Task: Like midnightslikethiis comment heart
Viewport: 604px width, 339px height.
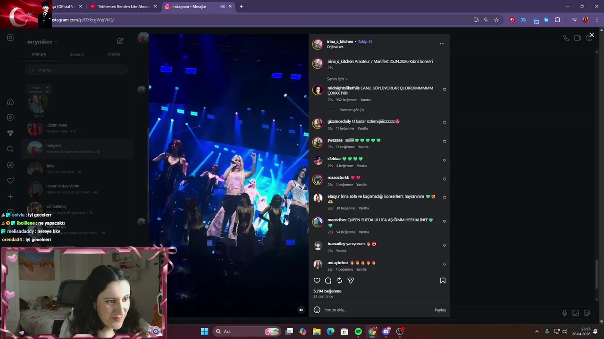Action: coord(445,89)
